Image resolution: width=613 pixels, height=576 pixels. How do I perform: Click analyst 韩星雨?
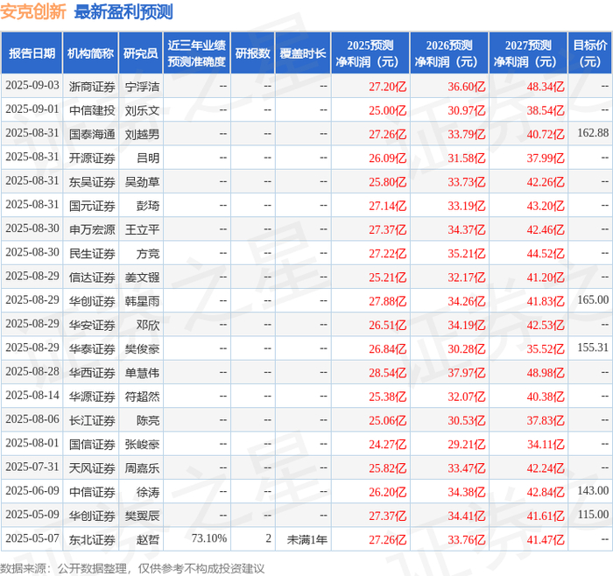142,301
